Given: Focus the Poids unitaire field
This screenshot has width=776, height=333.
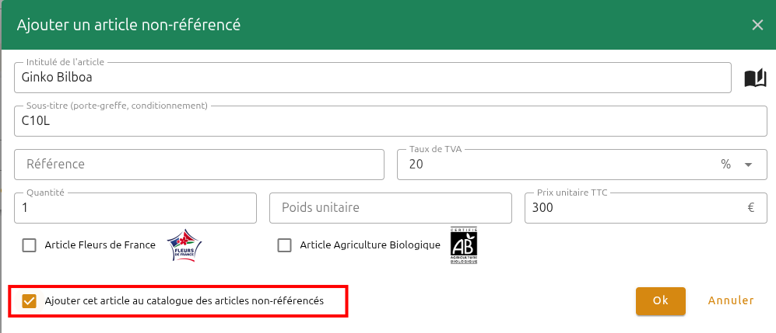Looking at the screenshot, I should coord(391,208).
